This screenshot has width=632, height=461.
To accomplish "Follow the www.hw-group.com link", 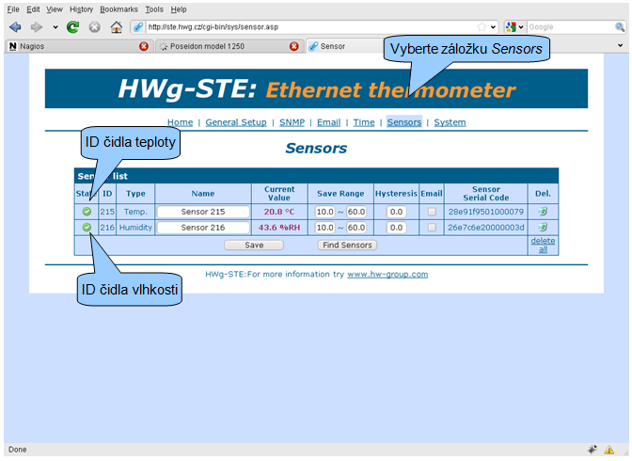I will coord(387,275).
